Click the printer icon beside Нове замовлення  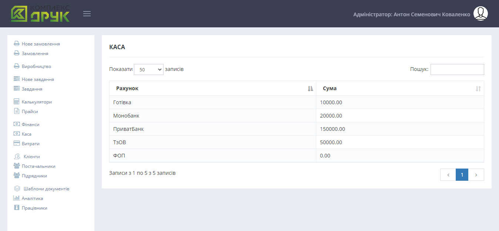(x=17, y=44)
